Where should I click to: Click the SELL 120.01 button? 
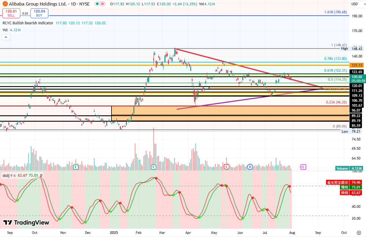[x=12, y=13]
